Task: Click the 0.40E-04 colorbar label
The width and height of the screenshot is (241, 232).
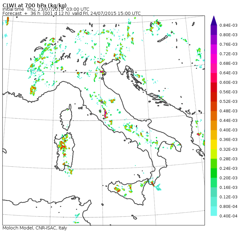Action: tap(228, 216)
